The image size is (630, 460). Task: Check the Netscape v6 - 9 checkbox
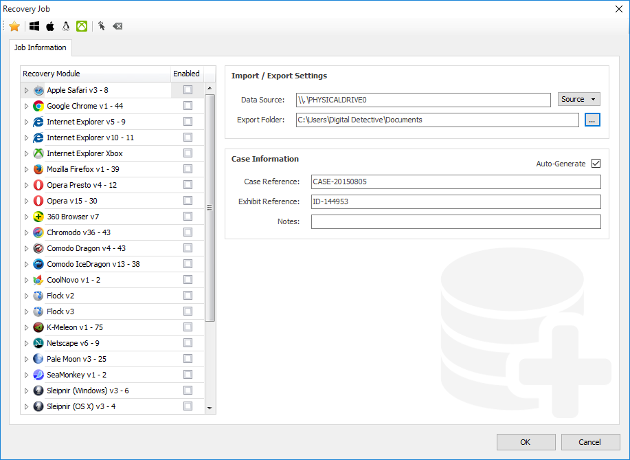pos(188,342)
